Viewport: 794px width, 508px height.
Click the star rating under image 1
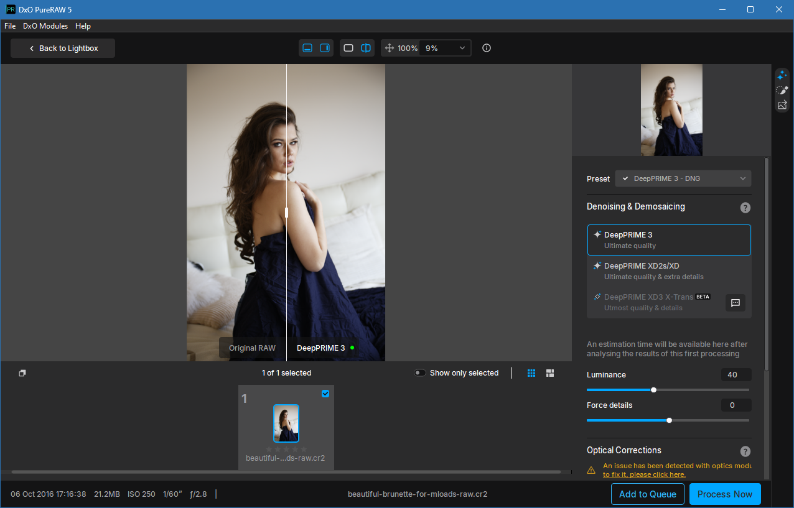coord(286,449)
